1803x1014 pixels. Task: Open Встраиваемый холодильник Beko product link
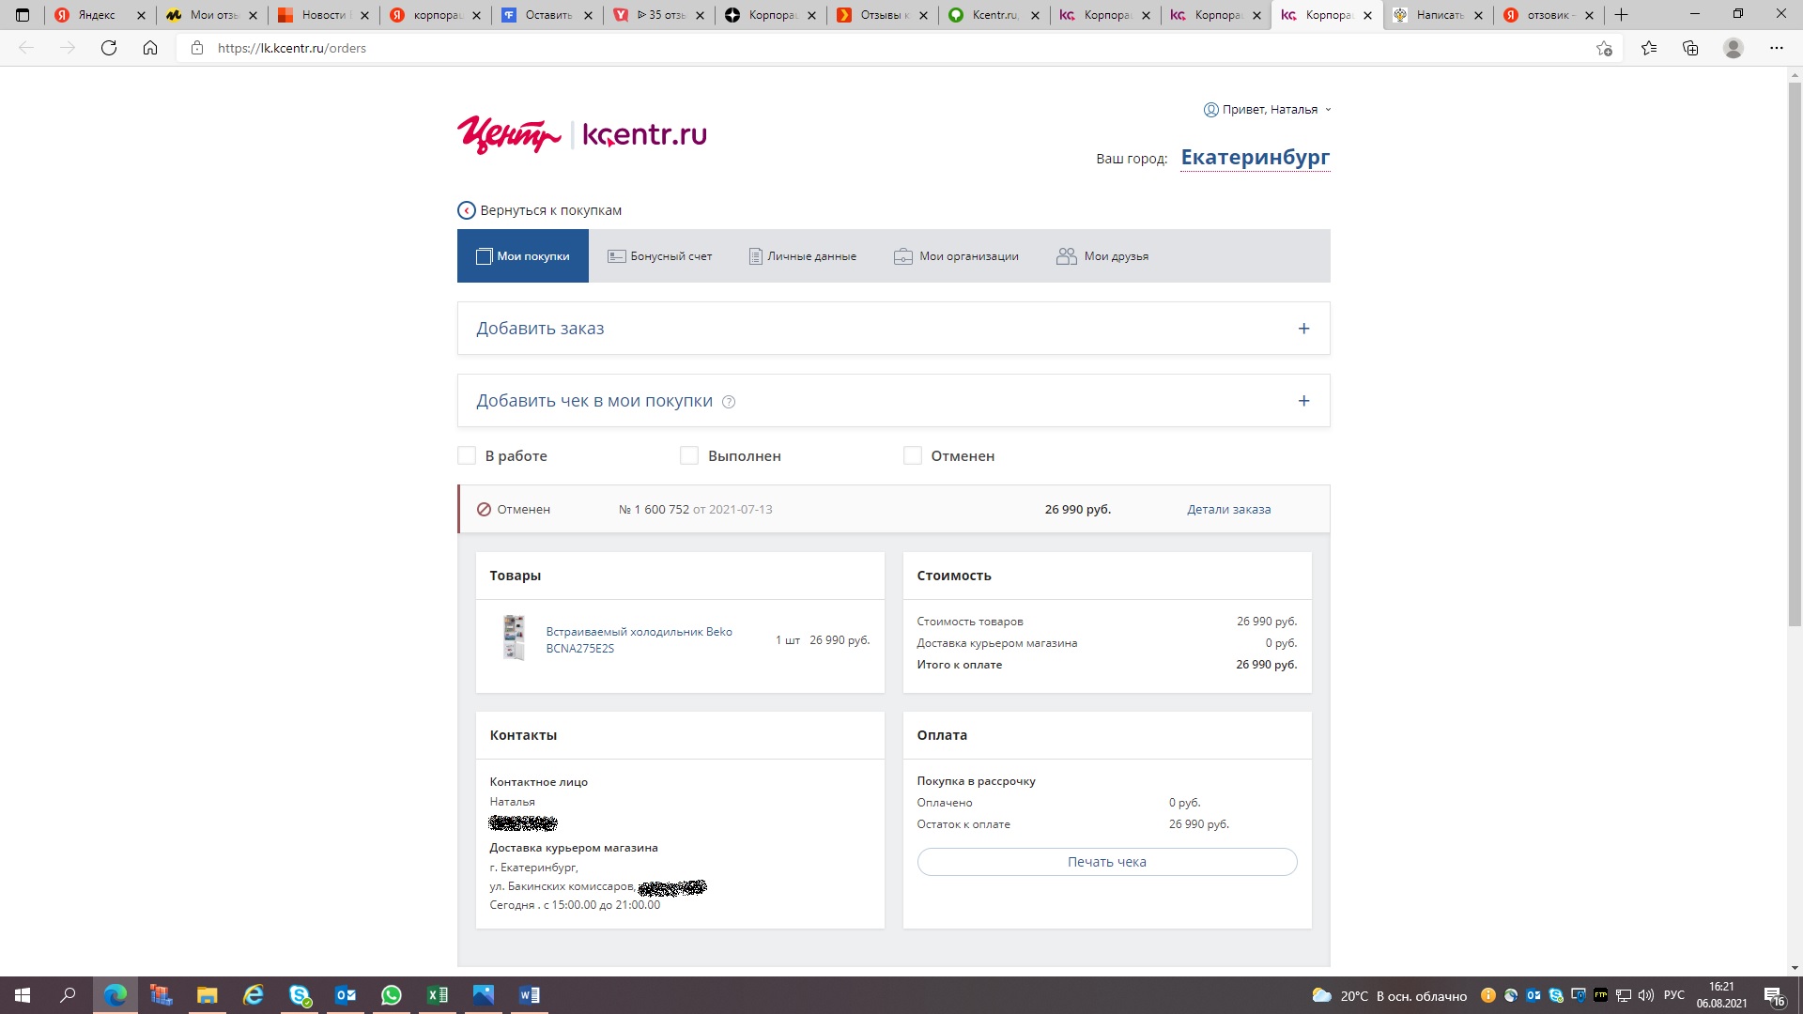[639, 639]
